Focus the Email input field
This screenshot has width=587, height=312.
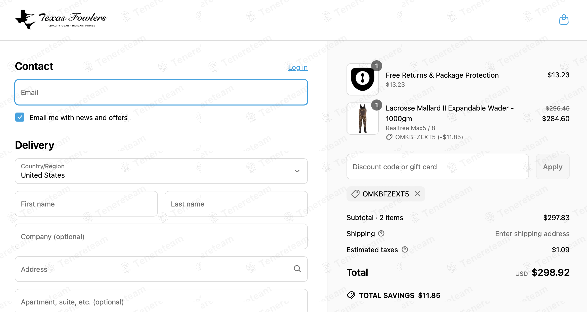pos(161,92)
